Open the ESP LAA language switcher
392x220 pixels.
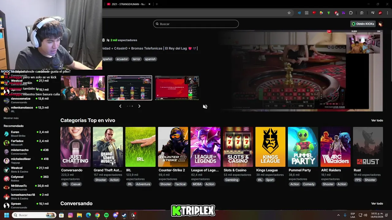pyautogui.click(x=353, y=215)
